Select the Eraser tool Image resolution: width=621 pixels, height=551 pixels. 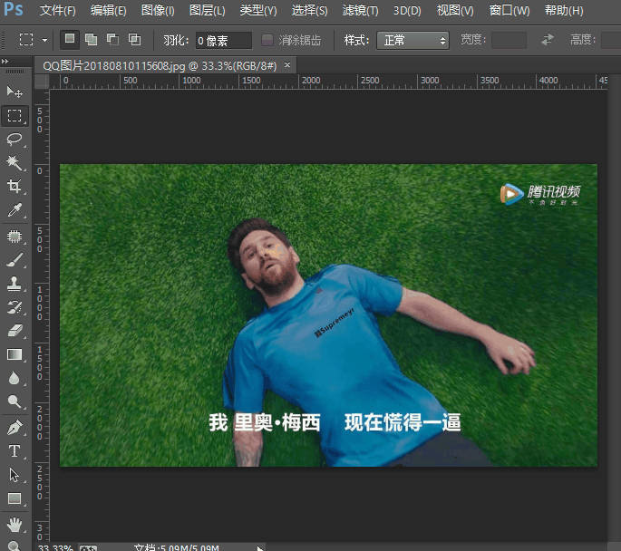point(15,331)
